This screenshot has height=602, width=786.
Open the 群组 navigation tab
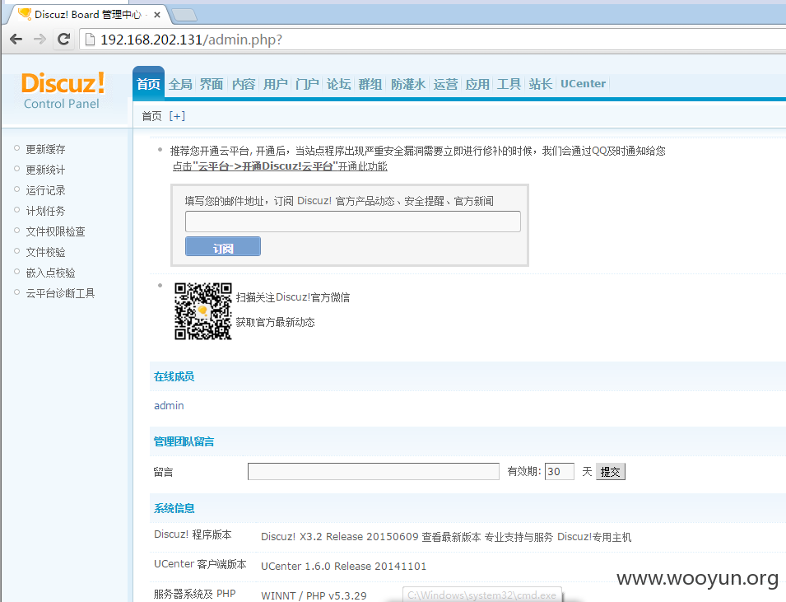(370, 84)
